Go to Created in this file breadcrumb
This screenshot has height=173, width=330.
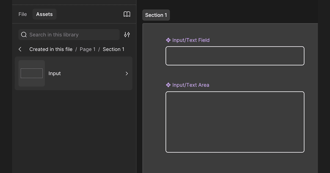(x=51, y=49)
